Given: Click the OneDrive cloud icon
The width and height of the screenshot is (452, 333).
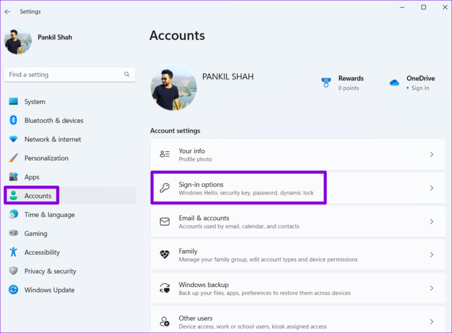Looking at the screenshot, I should click(x=394, y=83).
